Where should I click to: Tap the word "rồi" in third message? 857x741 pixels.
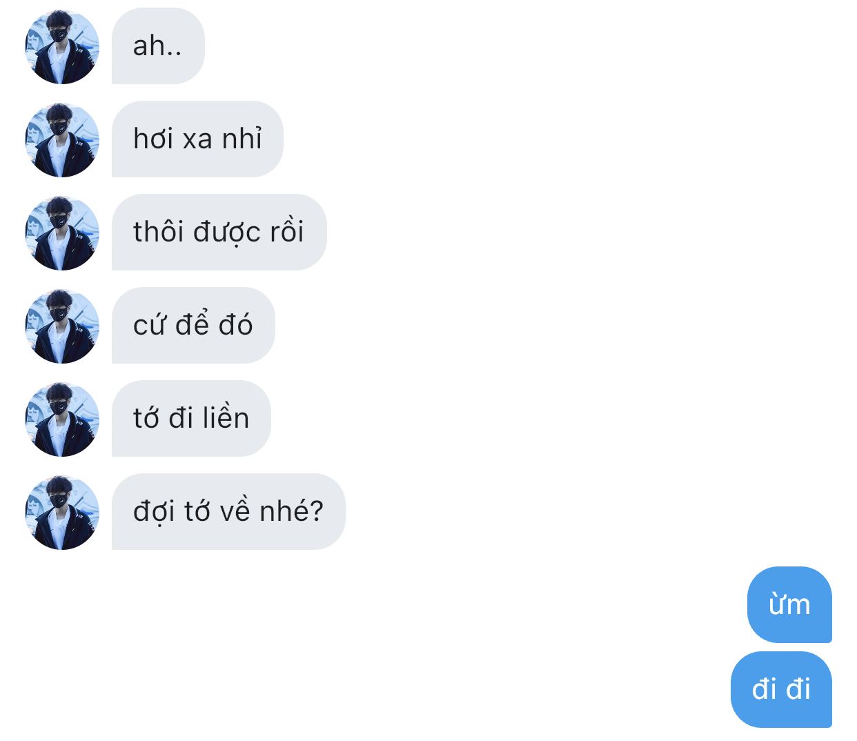tap(286, 231)
